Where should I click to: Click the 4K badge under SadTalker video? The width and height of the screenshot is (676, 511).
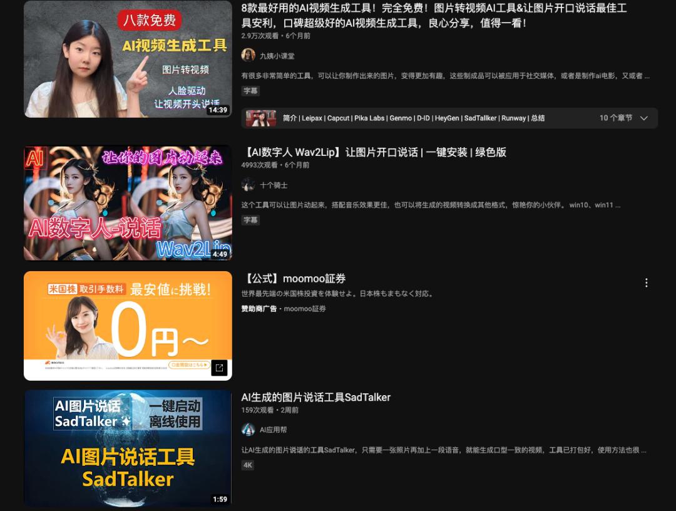[247, 465]
